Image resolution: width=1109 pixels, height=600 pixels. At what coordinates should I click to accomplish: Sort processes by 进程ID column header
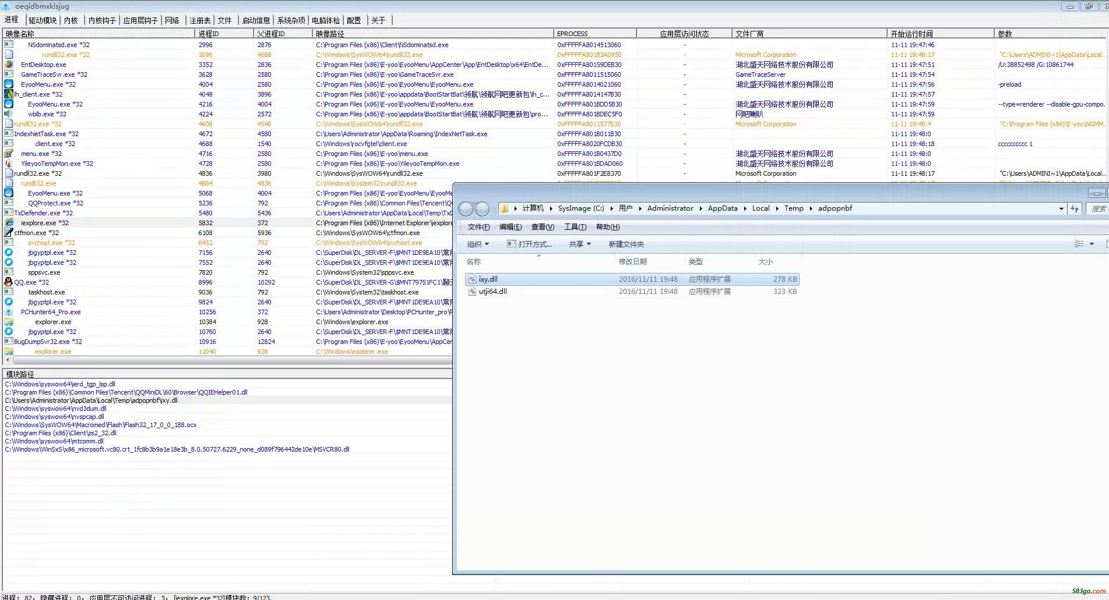[x=224, y=34]
